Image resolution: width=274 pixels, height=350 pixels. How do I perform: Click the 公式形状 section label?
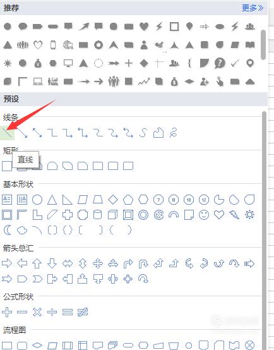tap(18, 297)
